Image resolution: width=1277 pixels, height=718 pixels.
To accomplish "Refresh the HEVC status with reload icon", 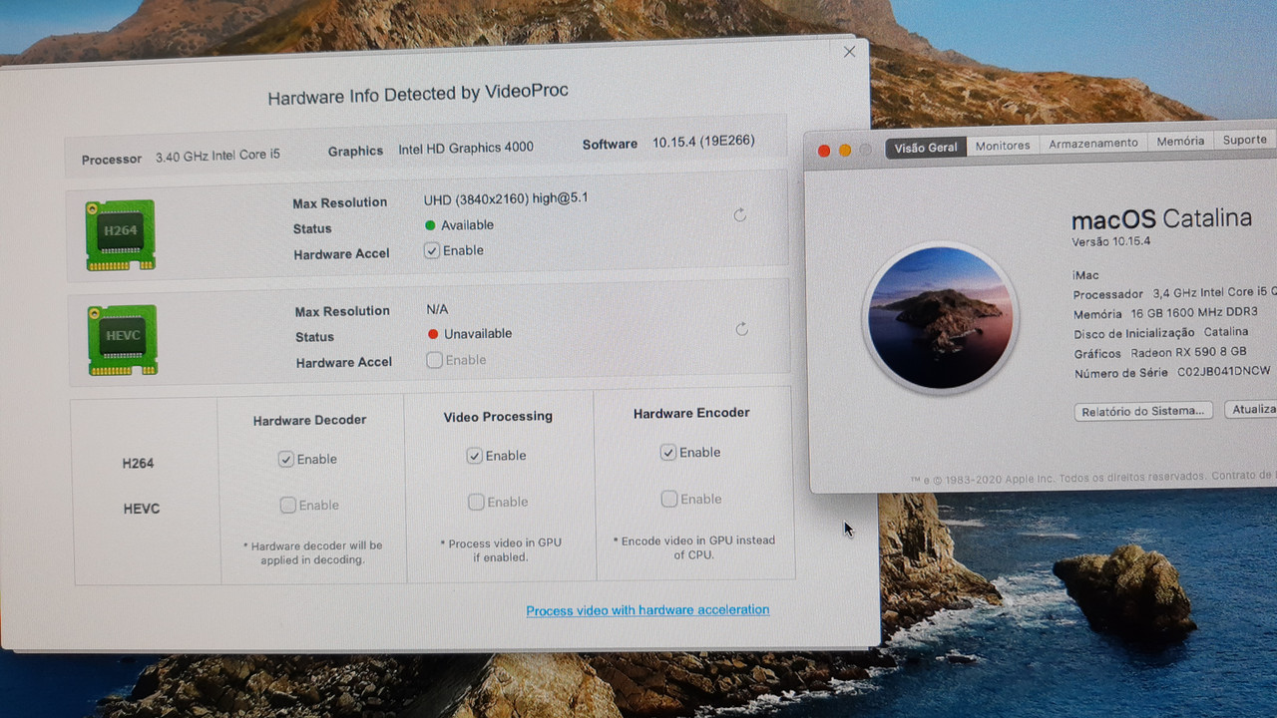I will [741, 329].
